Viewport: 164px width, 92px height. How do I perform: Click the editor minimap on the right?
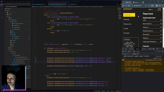pyautogui.click(x=119, y=14)
